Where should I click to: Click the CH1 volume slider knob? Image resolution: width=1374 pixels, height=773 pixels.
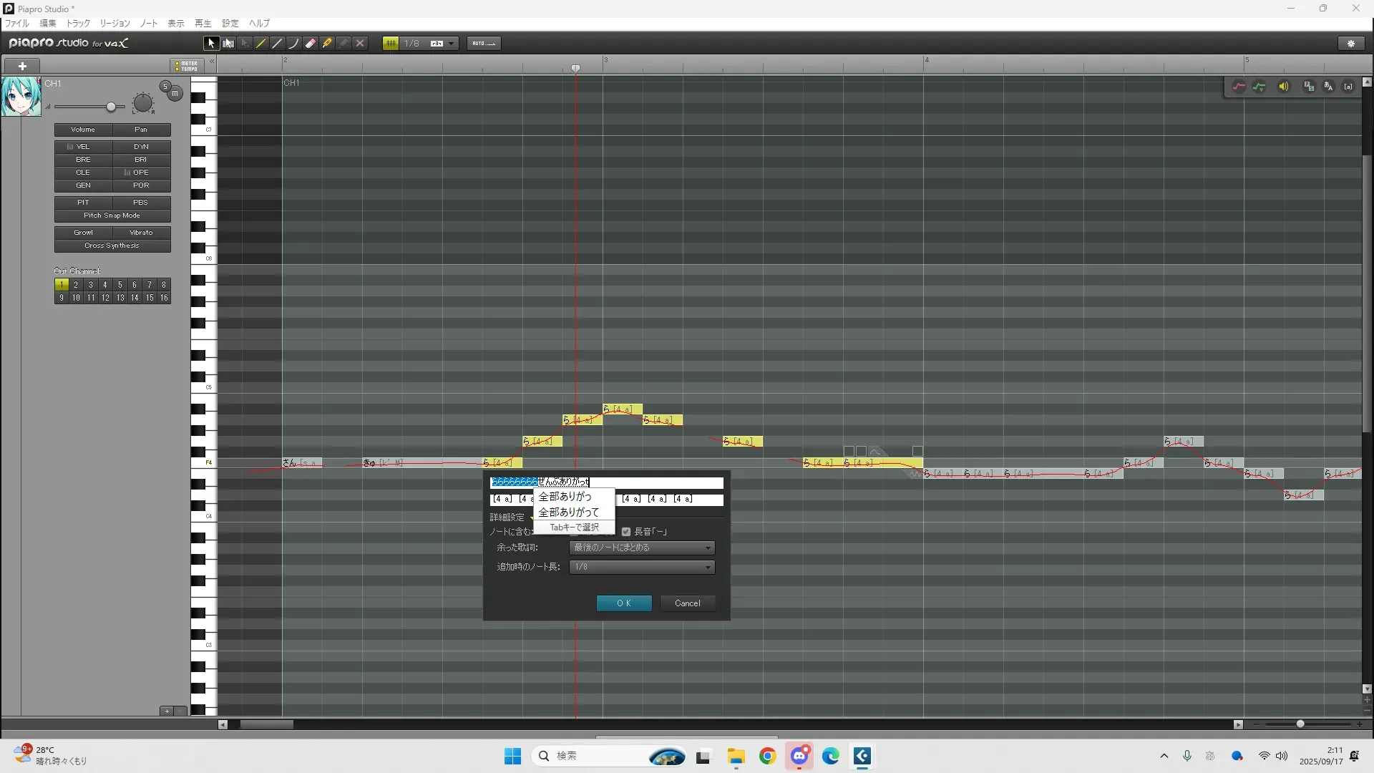click(x=111, y=107)
